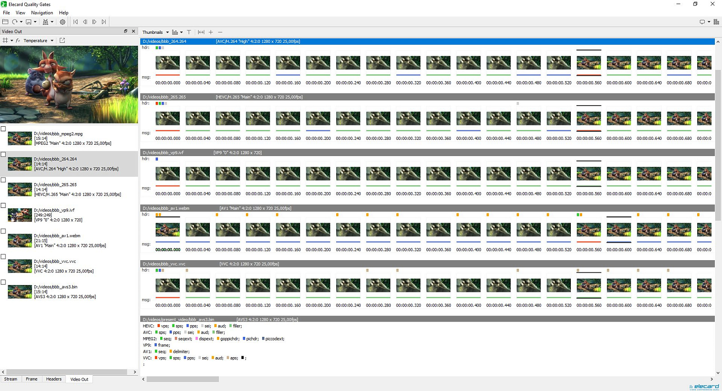The image size is (722, 391).
Task: Tick the bbb_vp9.ivf checkbox
Action: (x=3, y=206)
